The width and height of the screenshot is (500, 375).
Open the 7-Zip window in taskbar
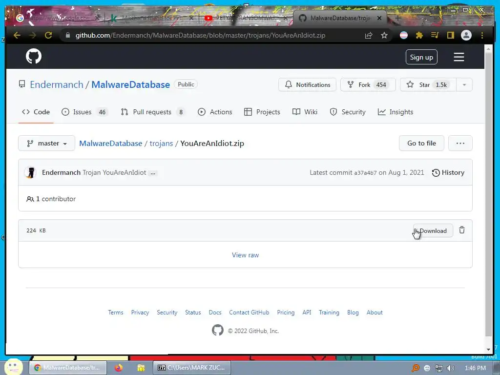(191, 368)
